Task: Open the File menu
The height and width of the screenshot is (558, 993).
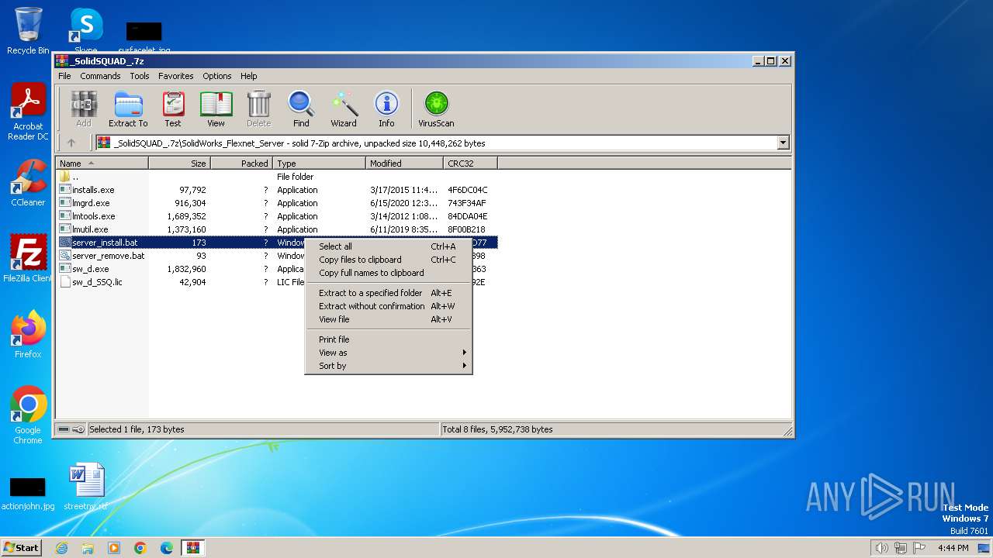Action: 64,76
